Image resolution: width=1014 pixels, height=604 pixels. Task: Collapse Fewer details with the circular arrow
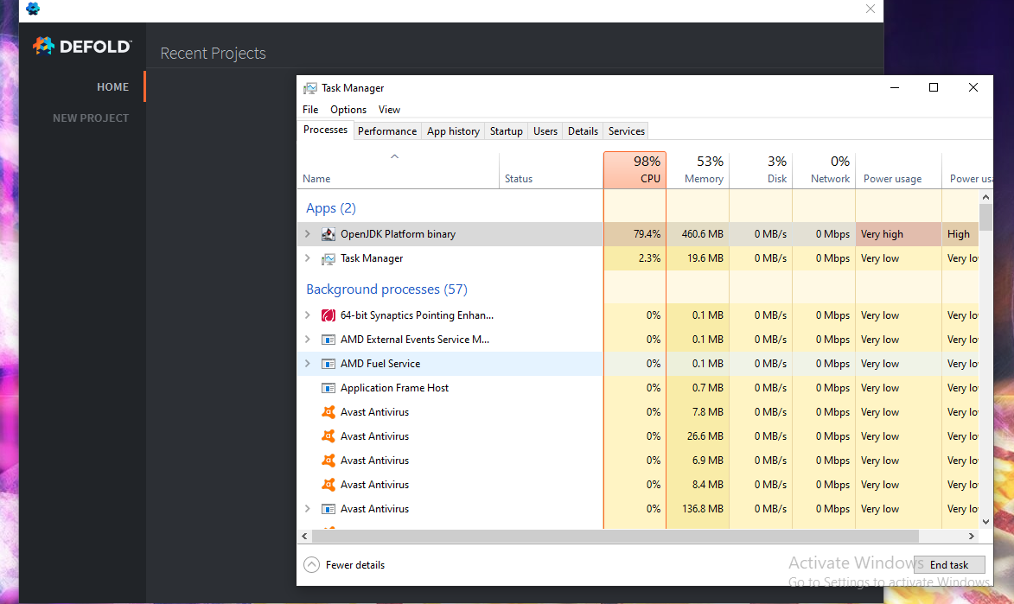point(311,563)
